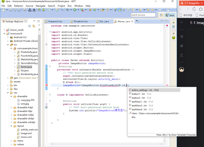Collapse the imoocwork project node
204x147 pixels.
(x=4, y=33)
